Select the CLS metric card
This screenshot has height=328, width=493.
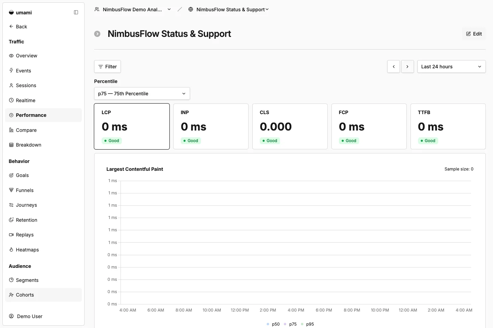tap(290, 126)
